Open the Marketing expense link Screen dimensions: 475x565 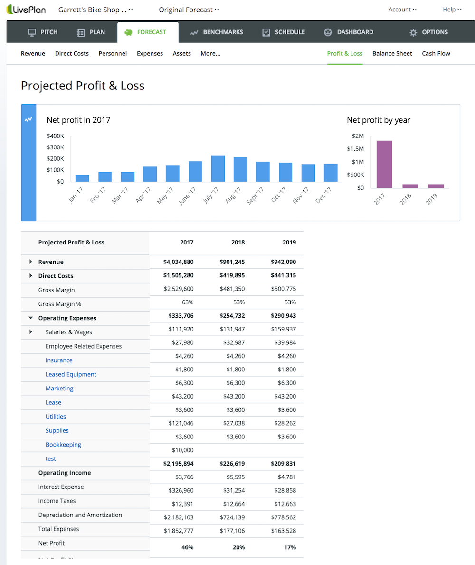click(59, 389)
